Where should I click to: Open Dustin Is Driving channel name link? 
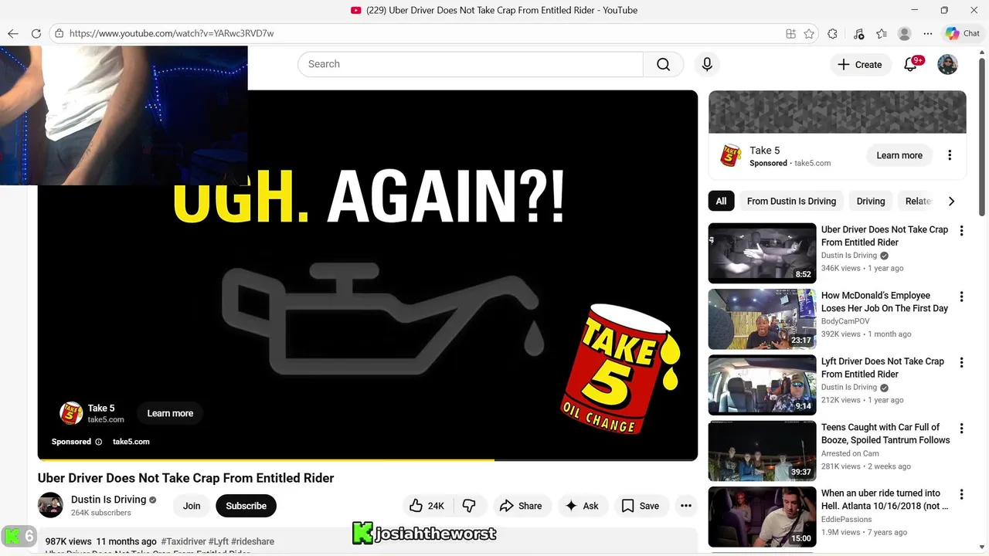click(108, 500)
